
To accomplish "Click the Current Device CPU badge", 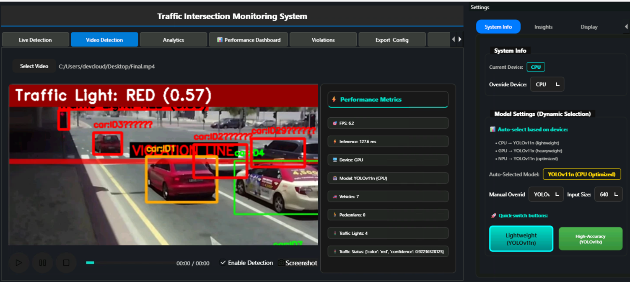I will (536, 67).
